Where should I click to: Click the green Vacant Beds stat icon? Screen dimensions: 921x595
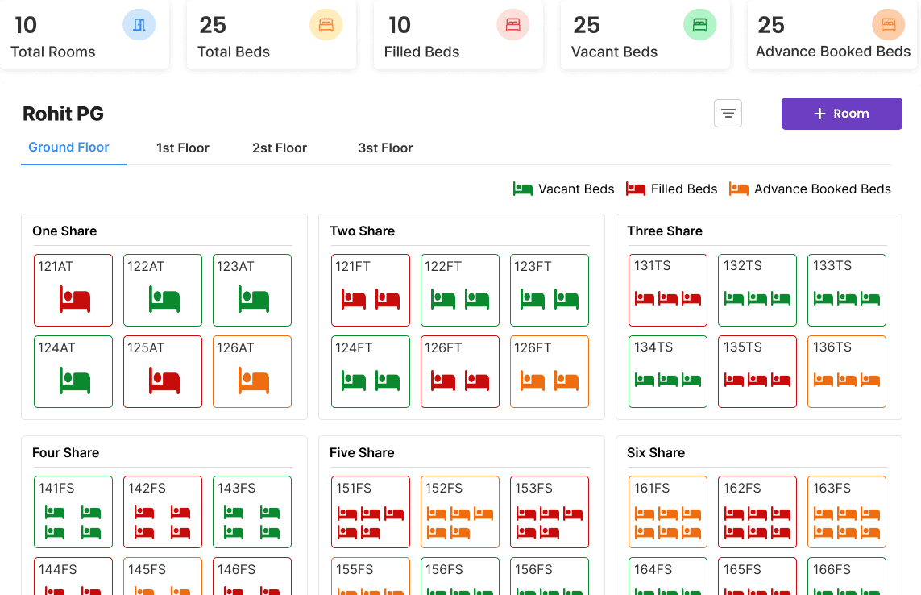click(x=699, y=25)
